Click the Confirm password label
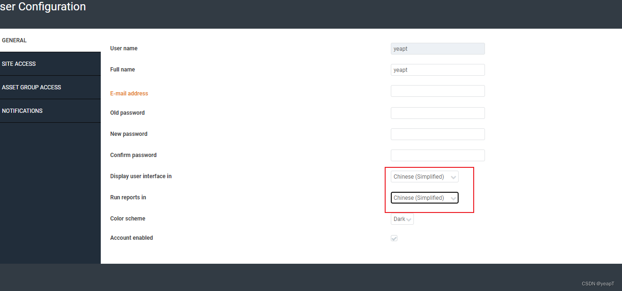Image resolution: width=622 pixels, height=291 pixels. (133, 155)
